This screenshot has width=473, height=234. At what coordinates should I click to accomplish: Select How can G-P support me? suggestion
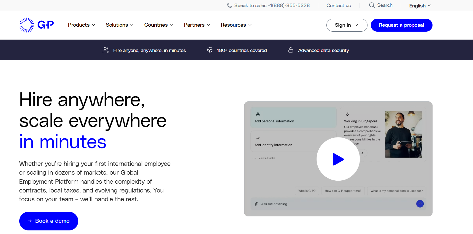[x=343, y=191]
